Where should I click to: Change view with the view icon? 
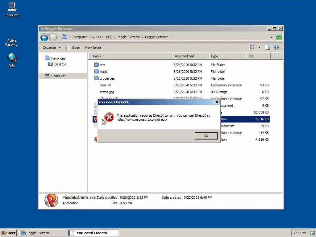click(252, 47)
